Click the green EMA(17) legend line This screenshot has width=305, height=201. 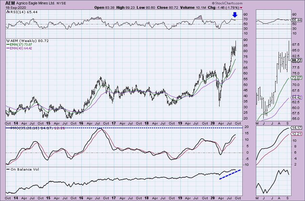[x=8, y=45]
